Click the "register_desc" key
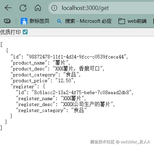This screenshot has height=148, width=154. click(35, 104)
